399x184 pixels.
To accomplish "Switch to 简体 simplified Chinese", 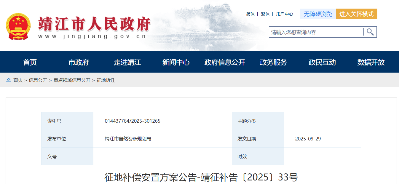I will pos(250,14).
